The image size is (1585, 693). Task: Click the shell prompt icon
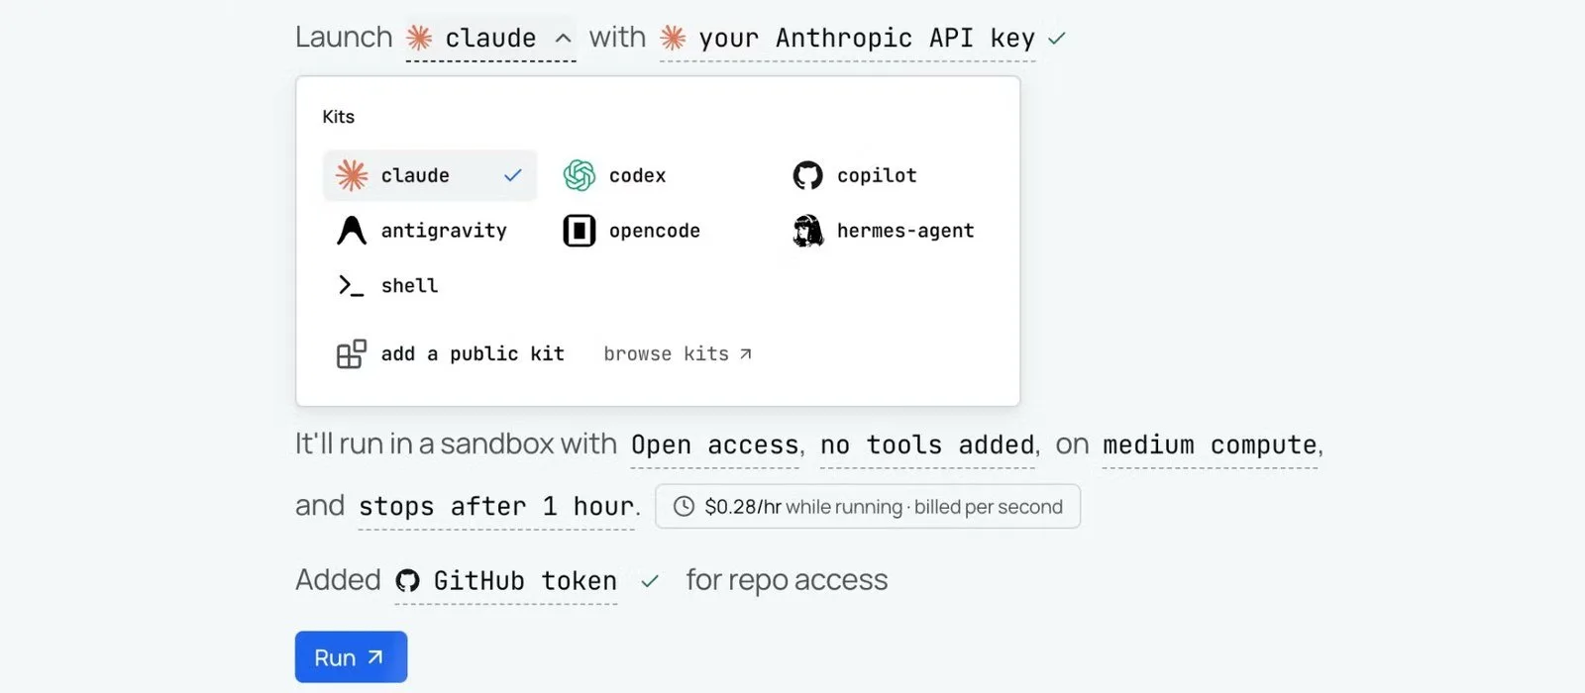click(351, 286)
